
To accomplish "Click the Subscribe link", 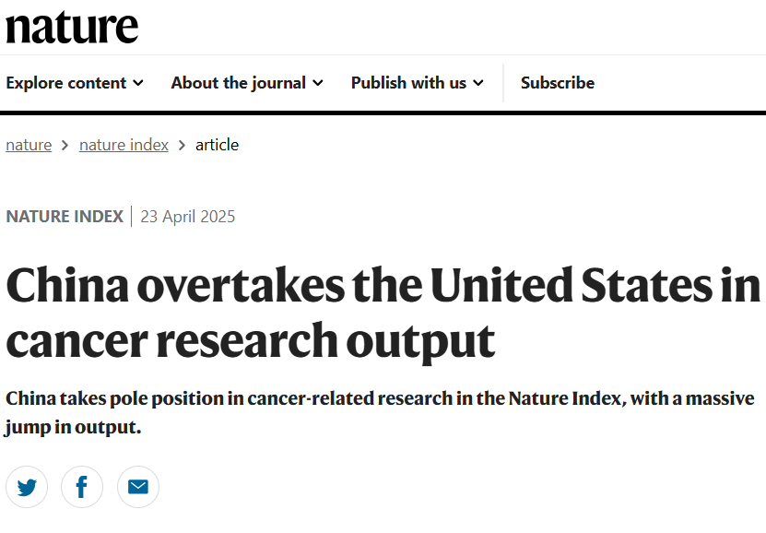I will click(x=558, y=83).
